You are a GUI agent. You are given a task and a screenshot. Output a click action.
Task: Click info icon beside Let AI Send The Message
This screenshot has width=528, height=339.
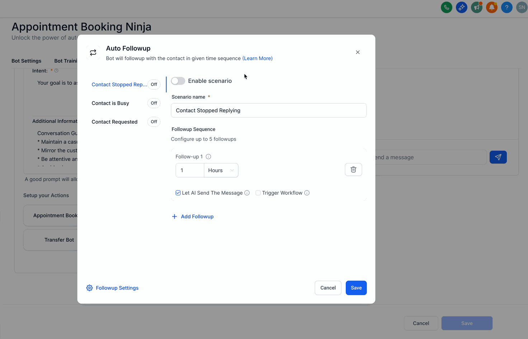point(247,193)
